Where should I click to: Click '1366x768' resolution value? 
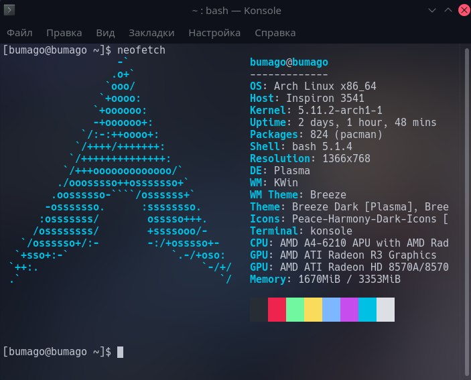346,159
